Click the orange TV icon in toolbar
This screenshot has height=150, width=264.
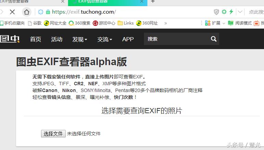(x=256, y=23)
